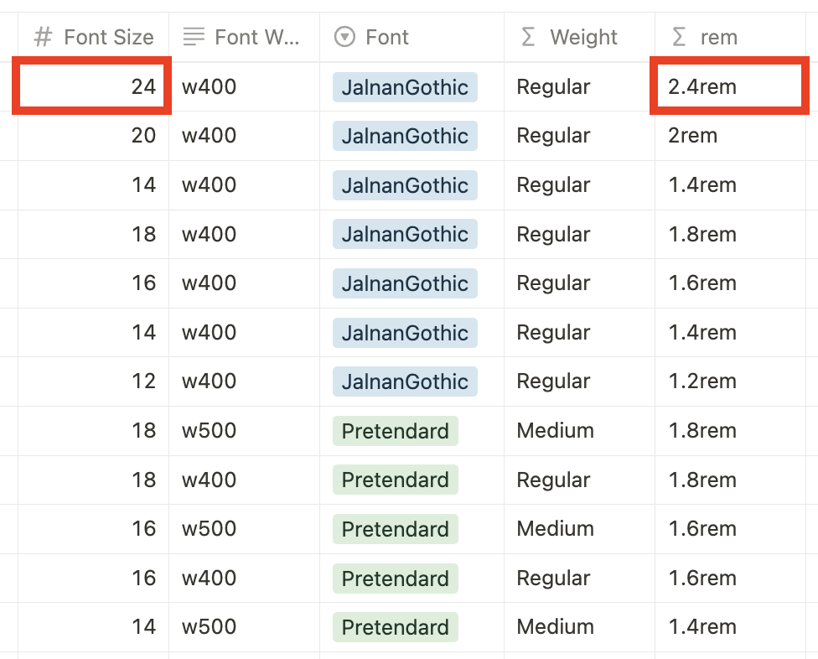Screen dimensions: 818x659
Task: Click JalnanGothic tag in the 24 size row
Action: pos(405,87)
